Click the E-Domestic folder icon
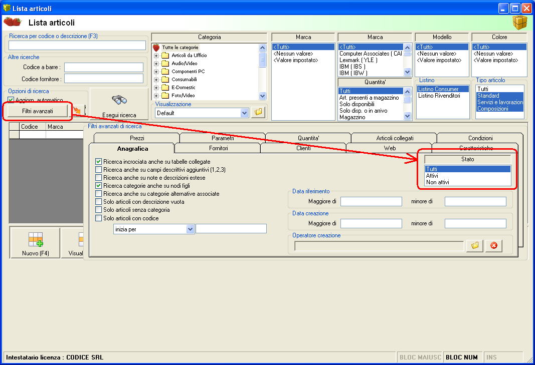Screen dimensions: 535x365 pos(165,88)
